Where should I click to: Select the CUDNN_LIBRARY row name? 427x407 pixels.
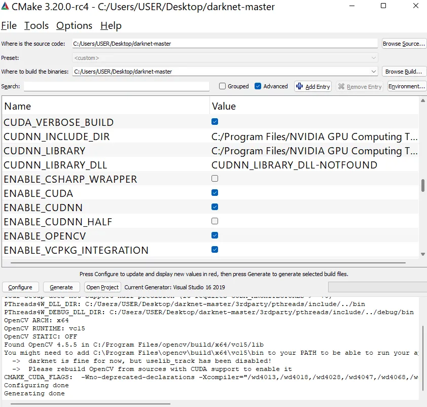(45, 151)
